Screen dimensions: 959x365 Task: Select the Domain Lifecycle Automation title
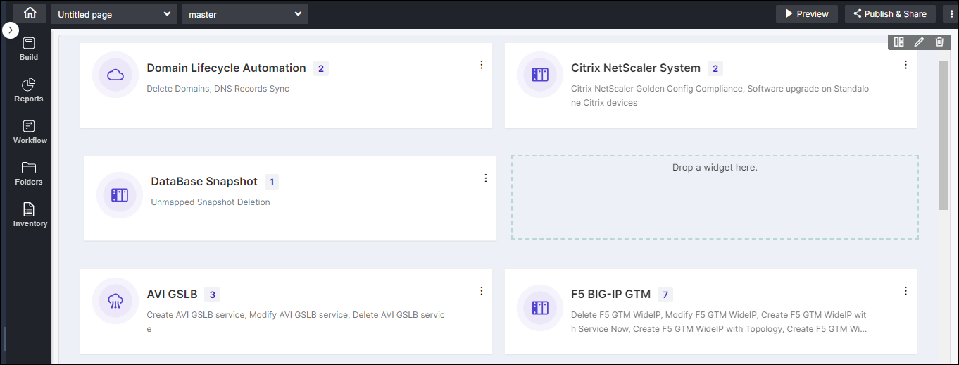tap(226, 68)
